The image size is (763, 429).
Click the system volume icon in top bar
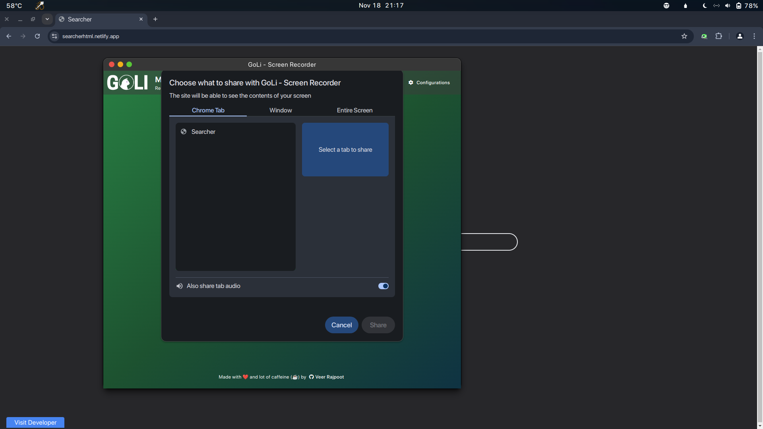tap(727, 6)
